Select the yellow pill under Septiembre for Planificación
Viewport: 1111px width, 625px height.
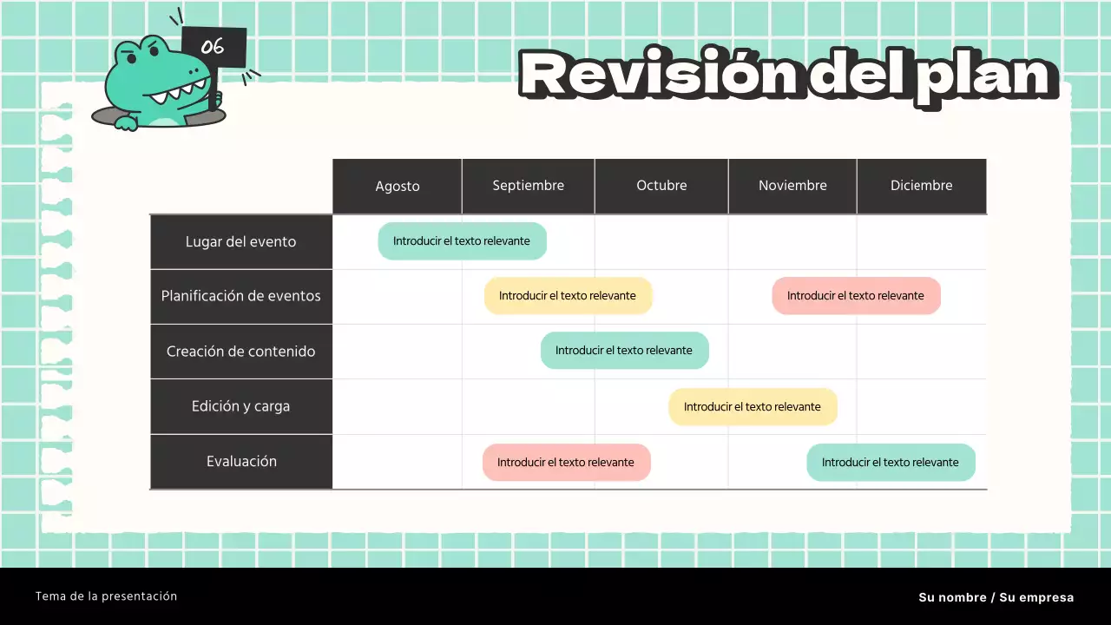click(568, 295)
